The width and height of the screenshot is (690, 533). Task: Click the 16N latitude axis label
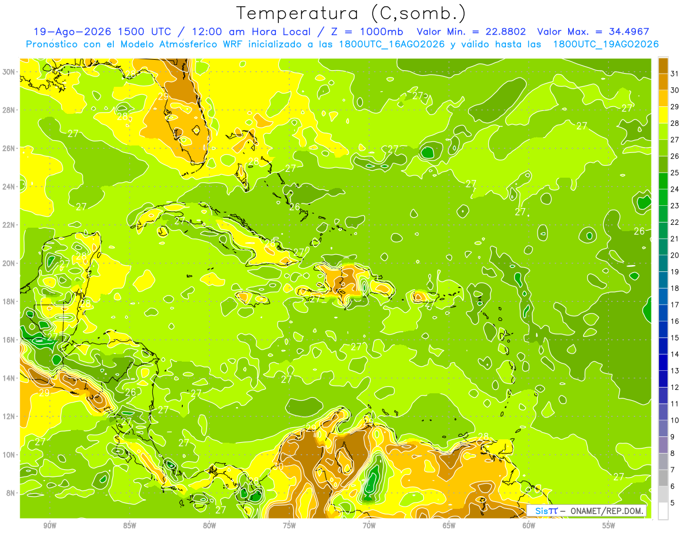pos(9,340)
